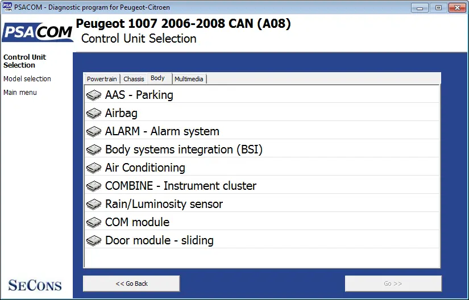This screenshot has width=469, height=300.
Task: Select the Body tab
Action: [158, 78]
